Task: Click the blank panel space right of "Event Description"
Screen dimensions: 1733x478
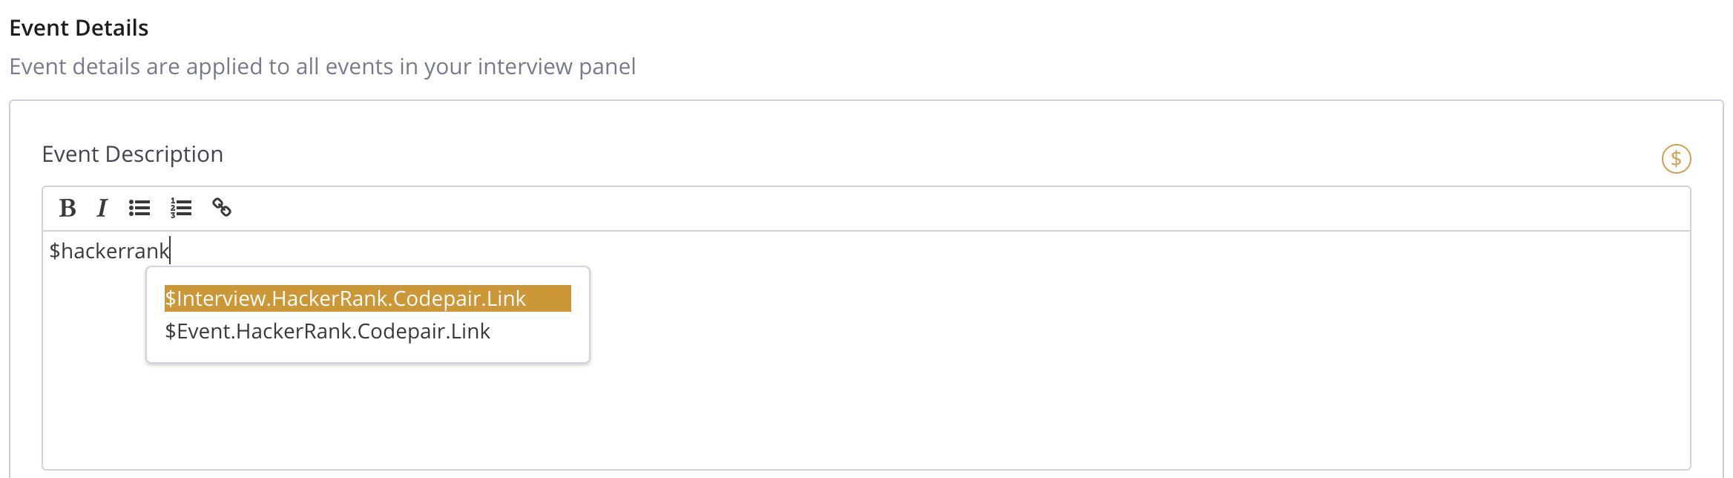Action: pyautogui.click(x=890, y=154)
